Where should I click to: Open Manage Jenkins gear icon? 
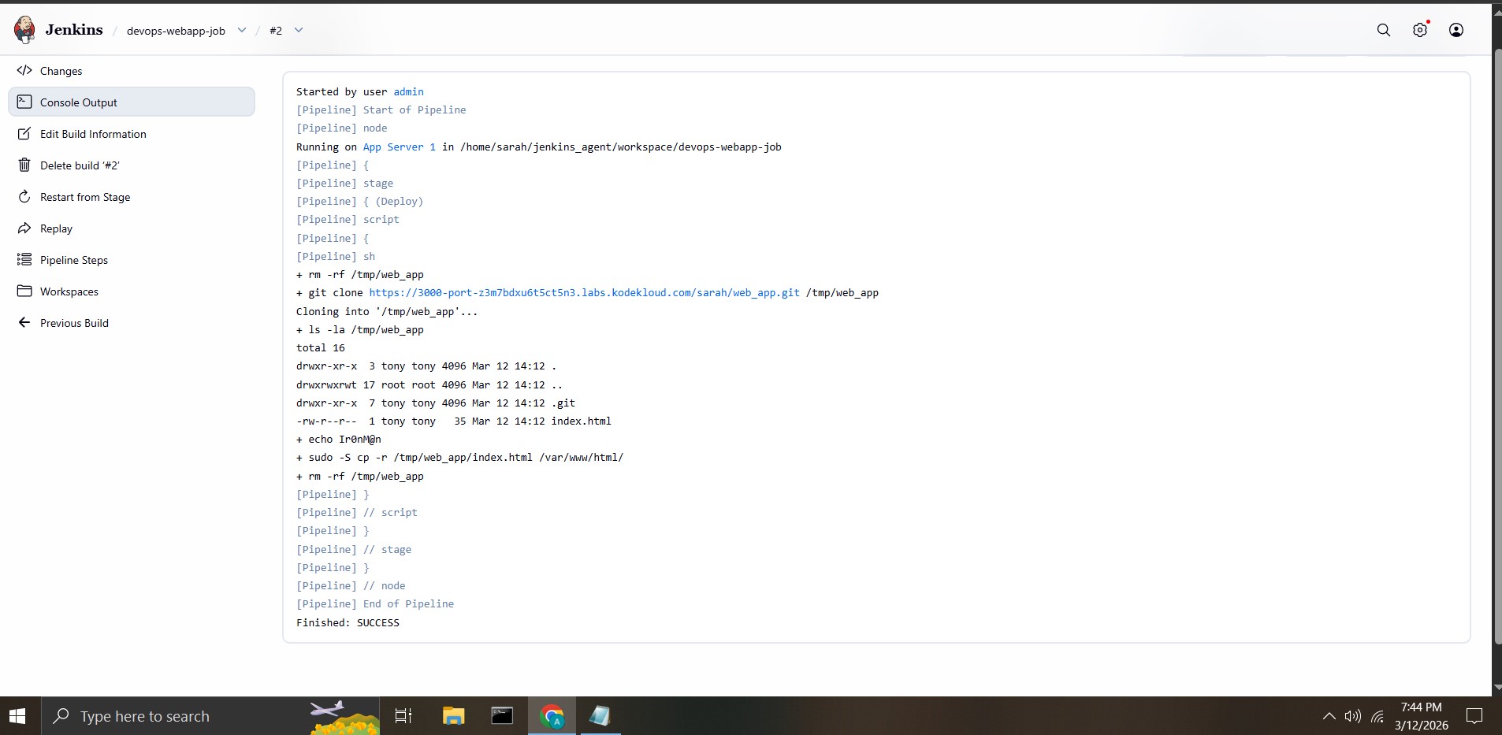click(x=1420, y=30)
